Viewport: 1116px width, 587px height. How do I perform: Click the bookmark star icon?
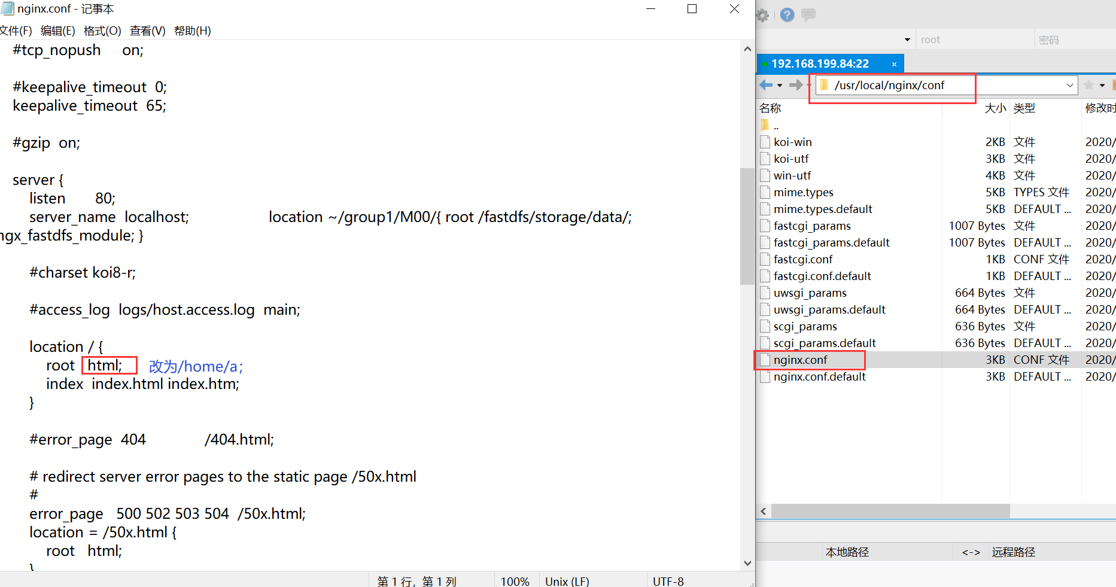tap(1089, 85)
